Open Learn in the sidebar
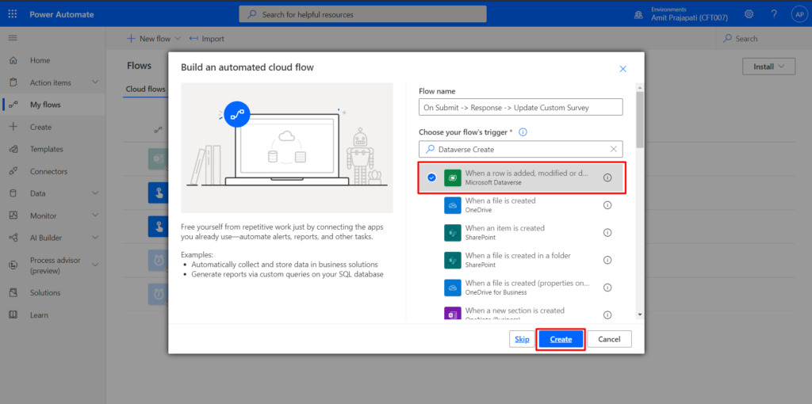The width and height of the screenshot is (812, 404). (x=39, y=315)
